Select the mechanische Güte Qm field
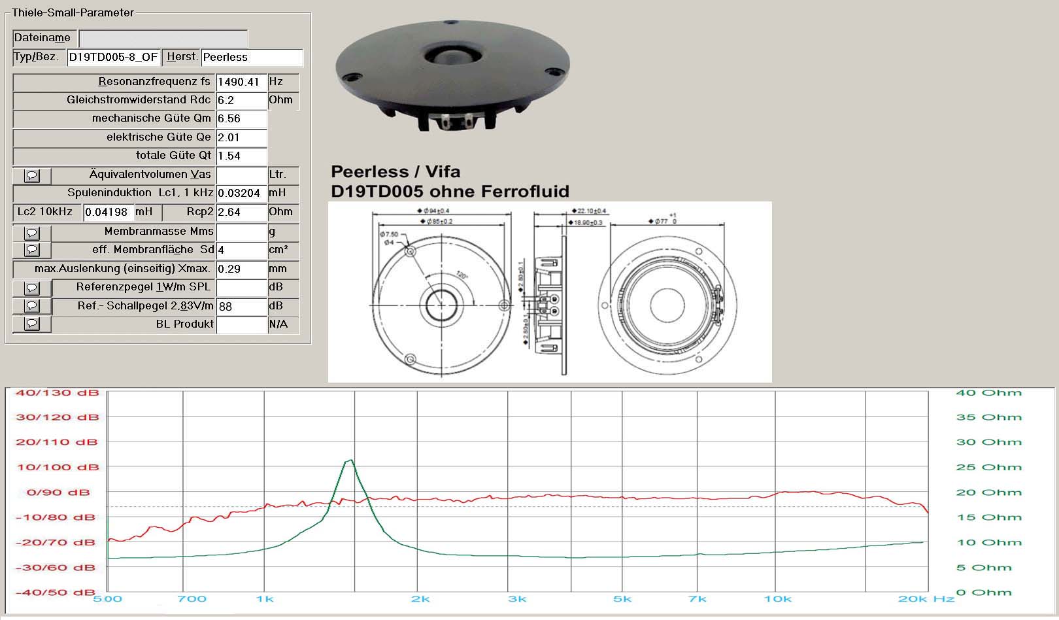The width and height of the screenshot is (1059, 620). tap(241, 119)
